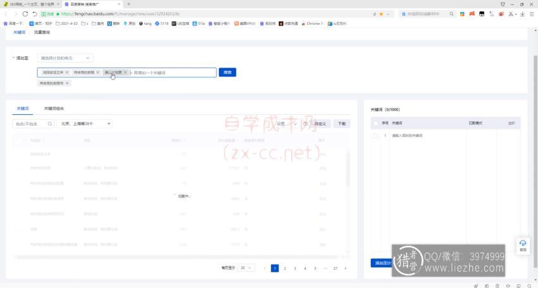Open the 首页 - 知乎 bookmark
Image resolution: width=538 pixels, height=288 pixels.
click(x=41, y=23)
